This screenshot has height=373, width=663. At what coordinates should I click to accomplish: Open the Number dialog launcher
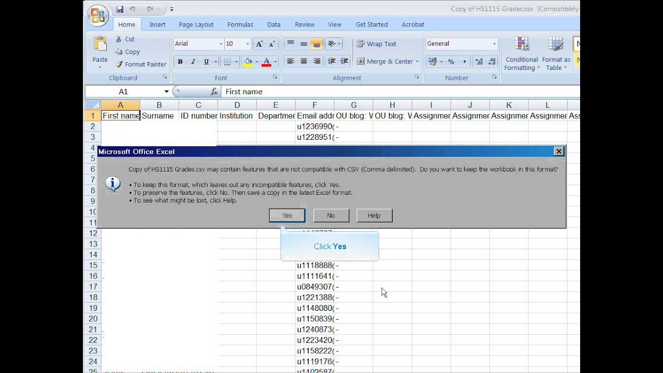point(495,77)
